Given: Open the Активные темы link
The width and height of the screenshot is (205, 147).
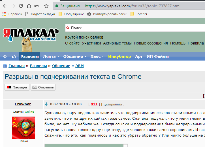Looking at the screenshot, I should pos(117,43).
